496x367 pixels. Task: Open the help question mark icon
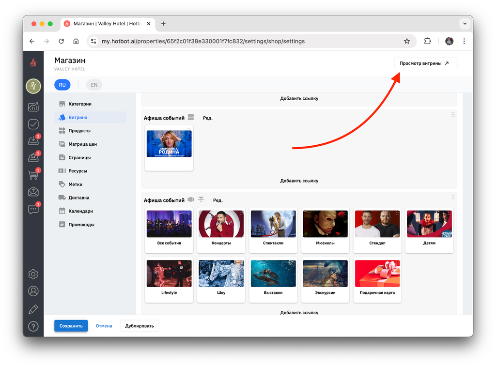[x=33, y=326]
